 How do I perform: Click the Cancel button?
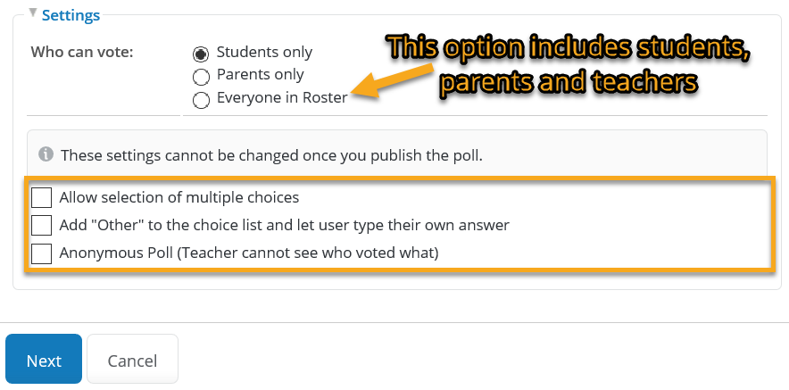point(132,359)
